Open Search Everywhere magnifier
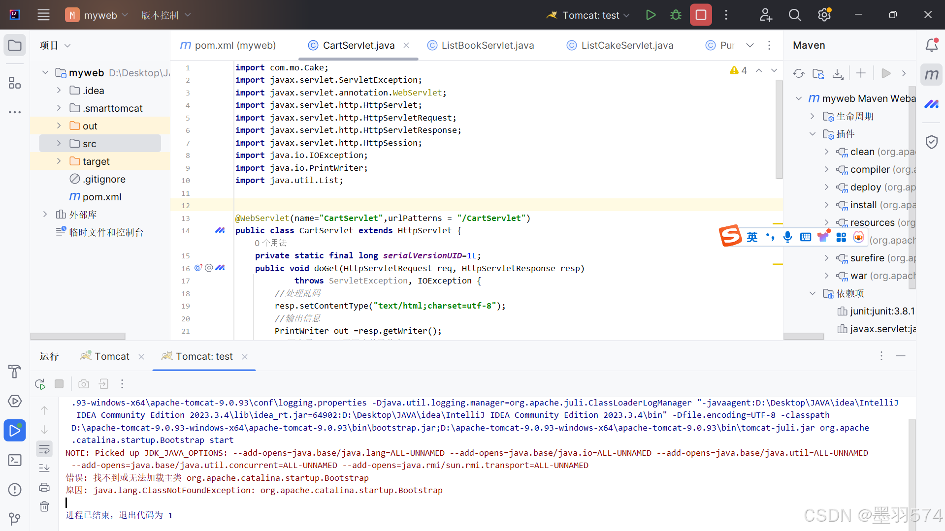The image size is (945, 531). 795,15
